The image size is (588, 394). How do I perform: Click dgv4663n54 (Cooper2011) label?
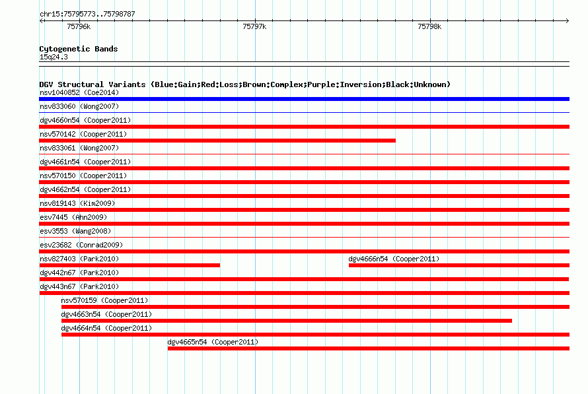(106, 314)
